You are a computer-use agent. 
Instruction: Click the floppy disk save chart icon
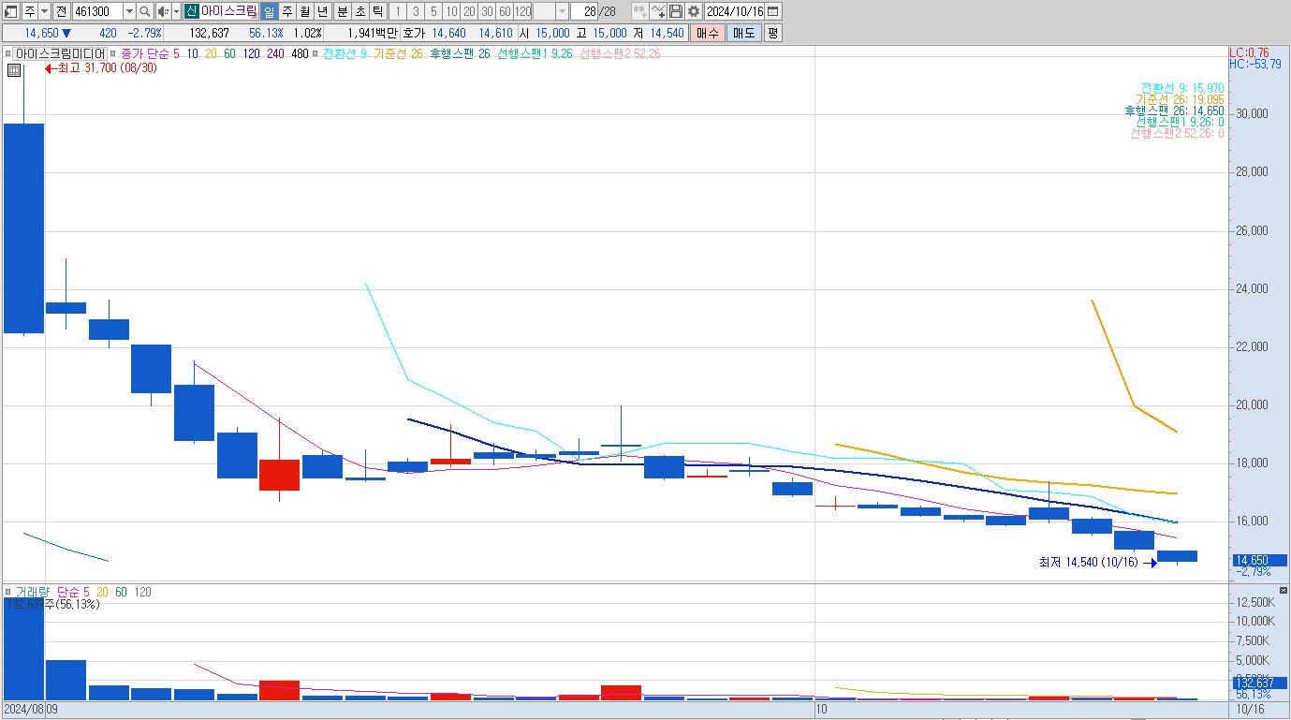click(676, 11)
